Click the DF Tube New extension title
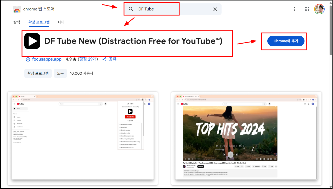The width and height of the screenshot is (333, 189). 133,41
